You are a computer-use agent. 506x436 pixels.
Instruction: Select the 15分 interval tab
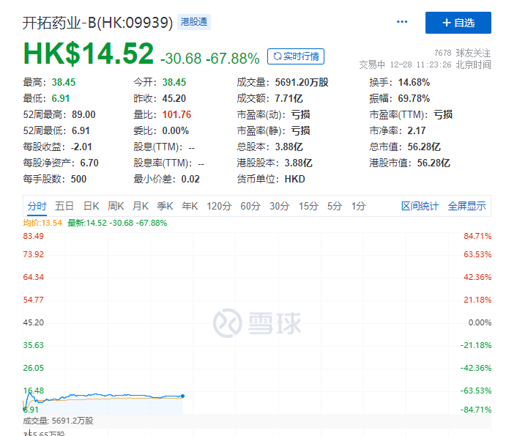click(308, 206)
